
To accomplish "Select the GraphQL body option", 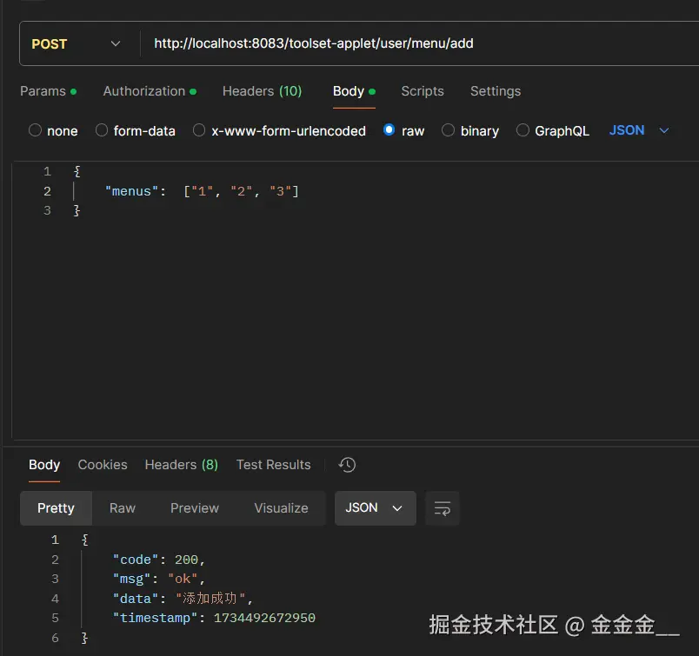I will pos(523,130).
